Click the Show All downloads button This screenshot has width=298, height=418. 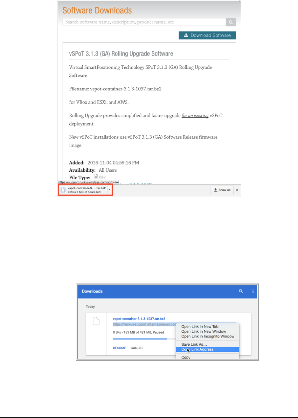[x=222, y=190]
